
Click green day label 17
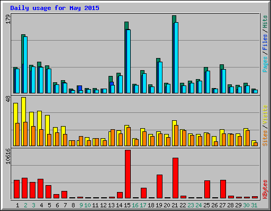143,205
